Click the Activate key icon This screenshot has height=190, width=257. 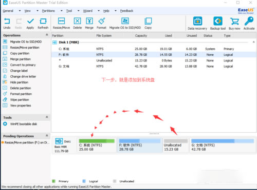tap(249, 21)
